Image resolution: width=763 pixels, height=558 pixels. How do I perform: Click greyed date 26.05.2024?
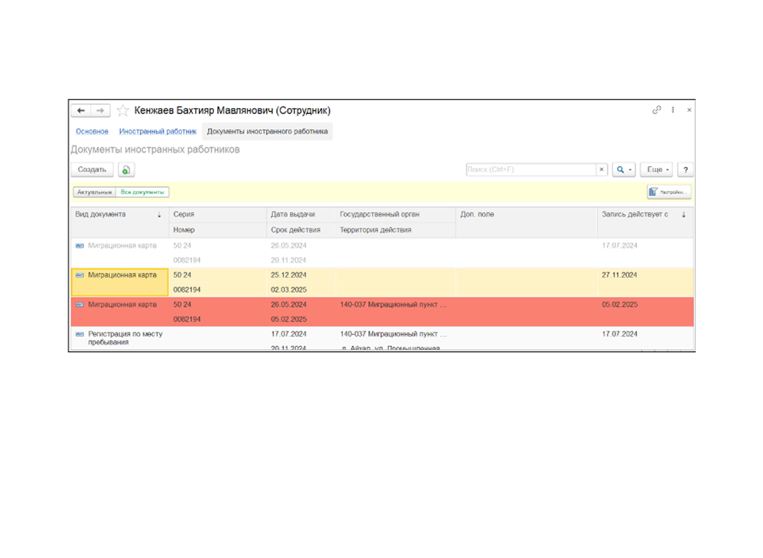289,246
